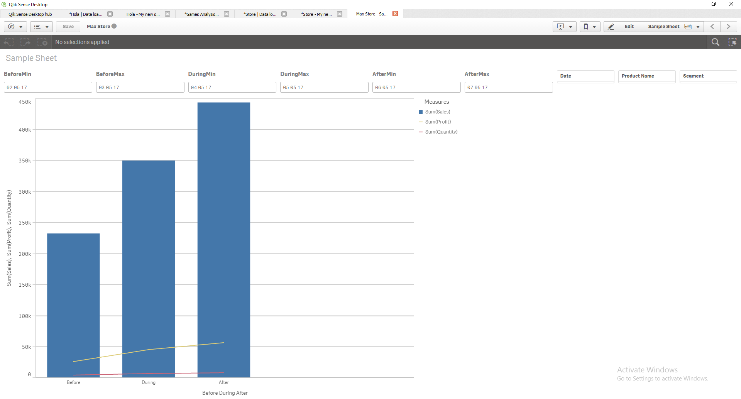The image size is (741, 399).
Task: Go to the next sheet arrow
Action: coord(729,27)
